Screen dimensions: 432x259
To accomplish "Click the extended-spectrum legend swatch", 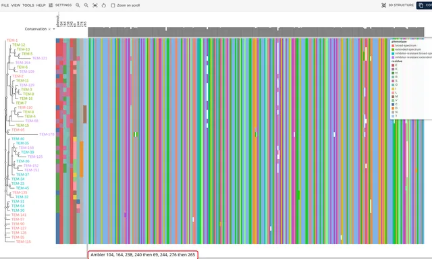I will [393, 49].
